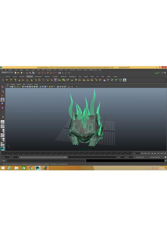This screenshot has height=236, width=167.
Task: Click the playback end time field showing 24.00
Action: [121, 157]
